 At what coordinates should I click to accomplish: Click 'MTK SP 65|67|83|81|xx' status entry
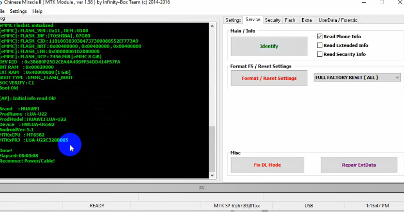pyautogui.click(x=237, y=206)
